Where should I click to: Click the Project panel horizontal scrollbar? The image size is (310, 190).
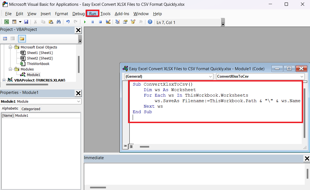pyautogui.click(x=27, y=85)
